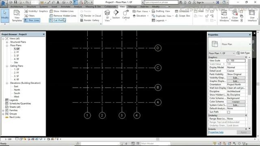This screenshot has height=146, width=260.
Task: Select Revit Links item
Action: click(15, 117)
